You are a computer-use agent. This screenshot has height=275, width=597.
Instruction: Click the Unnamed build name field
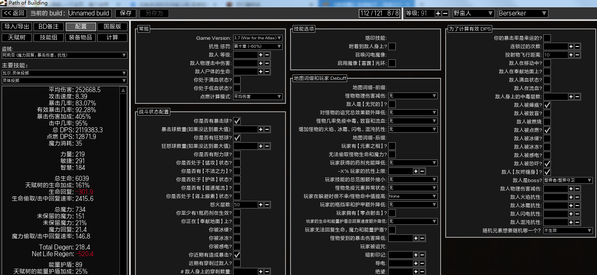(89, 13)
